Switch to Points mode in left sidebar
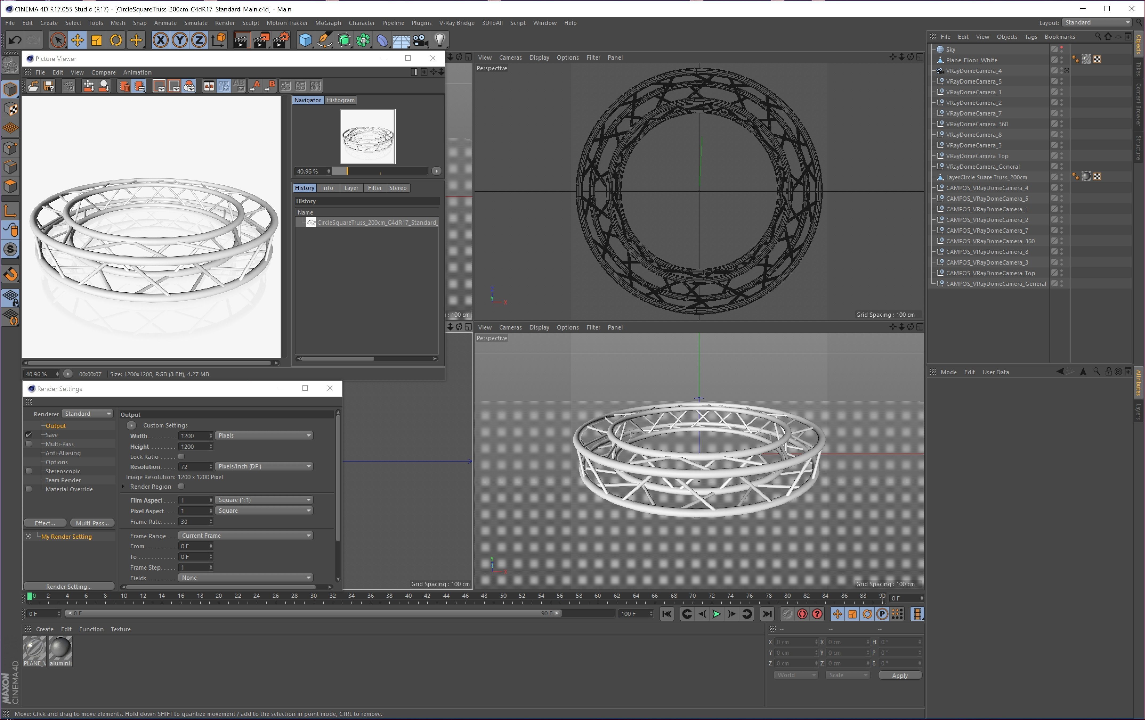This screenshot has width=1145, height=720. (10, 148)
